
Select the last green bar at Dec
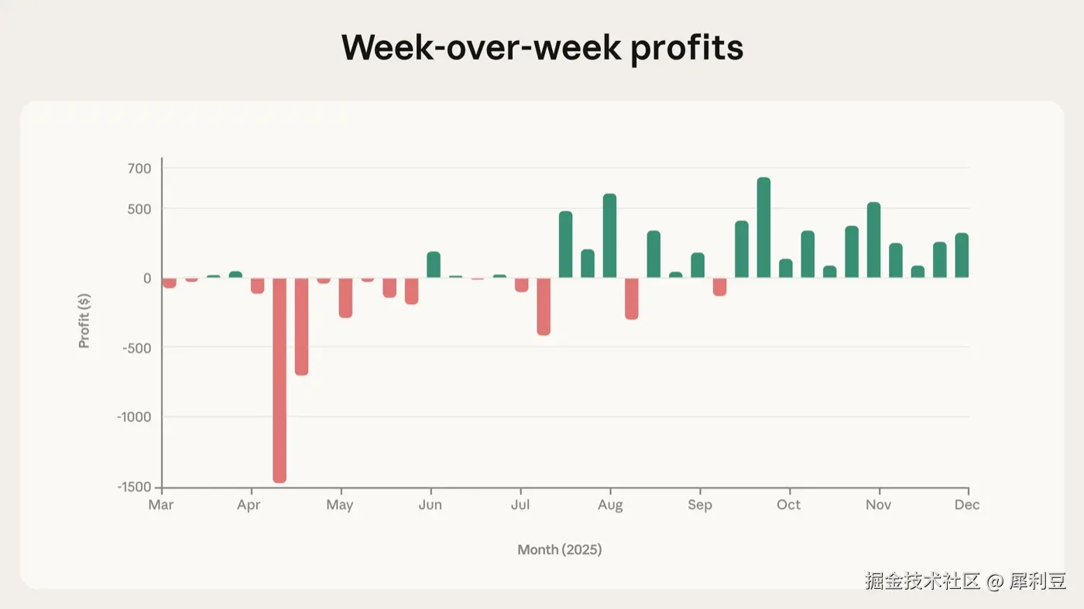[x=962, y=255]
